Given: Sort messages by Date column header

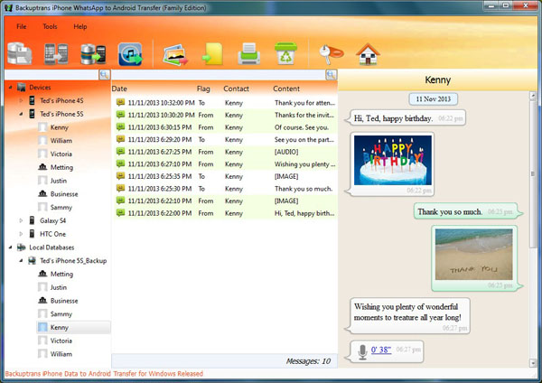Looking at the screenshot, I should 119,89.
